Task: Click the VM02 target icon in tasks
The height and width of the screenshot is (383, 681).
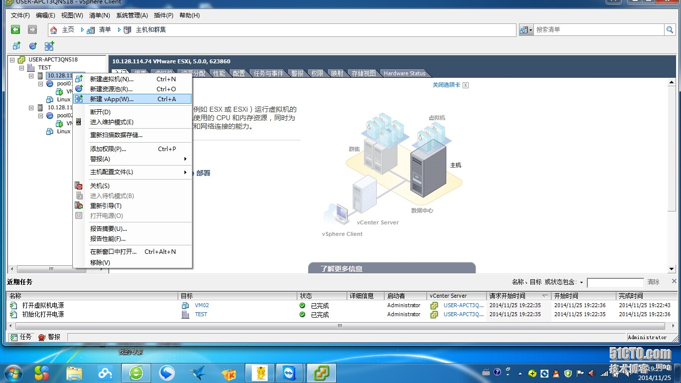Action: point(185,305)
